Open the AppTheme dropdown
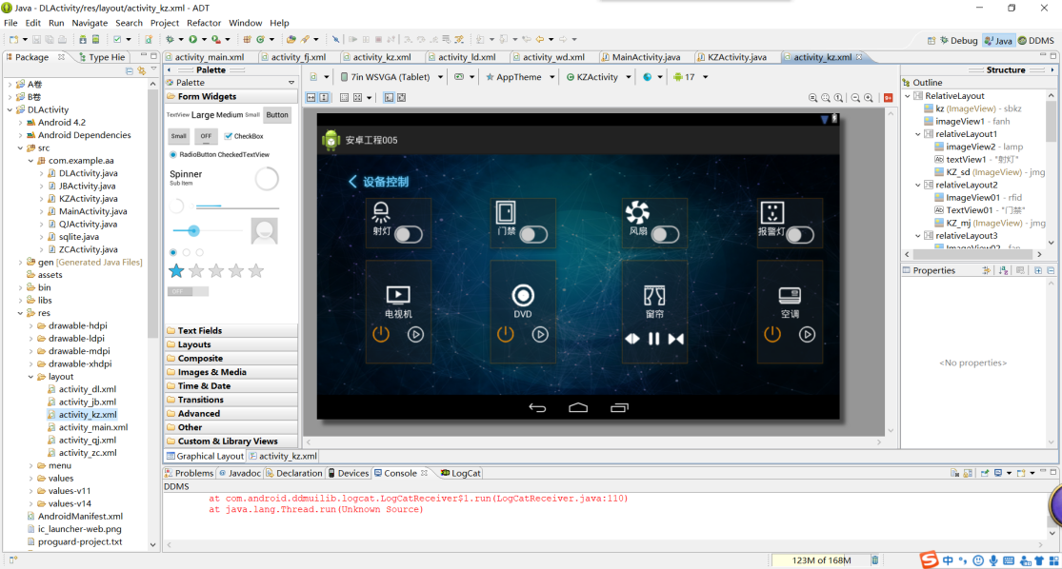This screenshot has width=1062, height=569. [x=519, y=77]
